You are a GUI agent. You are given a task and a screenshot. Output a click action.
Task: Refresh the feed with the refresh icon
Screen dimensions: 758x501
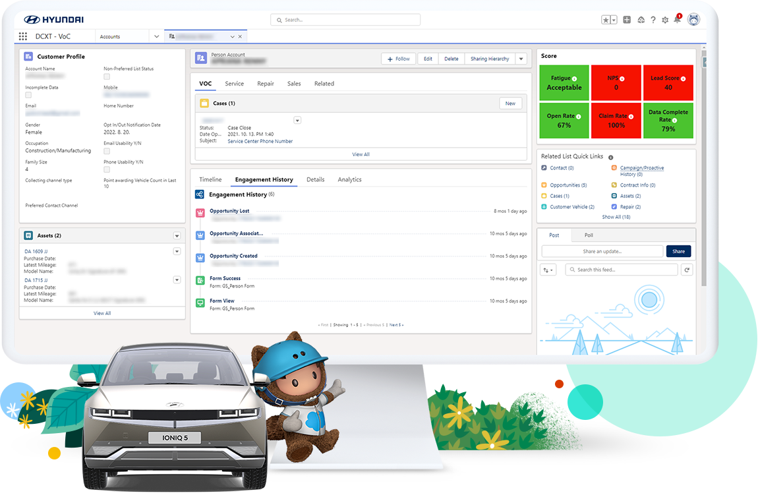(x=687, y=270)
